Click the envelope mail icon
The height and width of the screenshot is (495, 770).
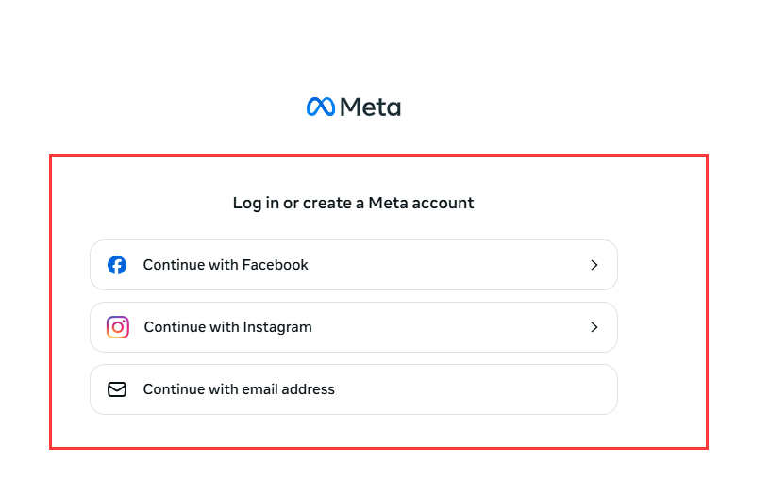click(117, 389)
